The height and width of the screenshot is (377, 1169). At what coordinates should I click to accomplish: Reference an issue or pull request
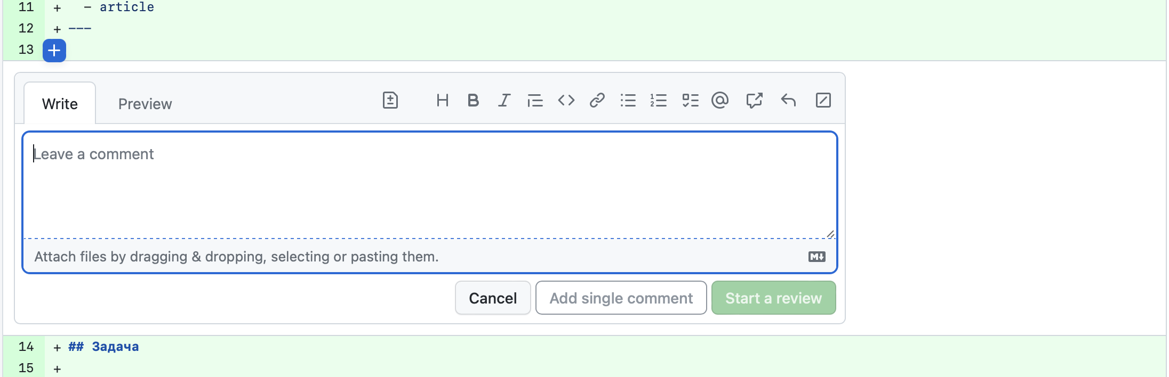coord(754,100)
